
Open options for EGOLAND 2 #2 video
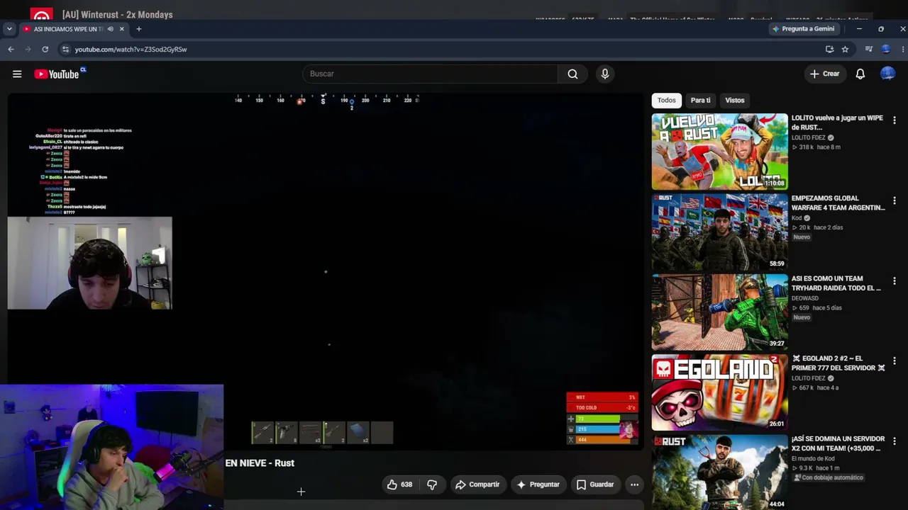(x=894, y=361)
